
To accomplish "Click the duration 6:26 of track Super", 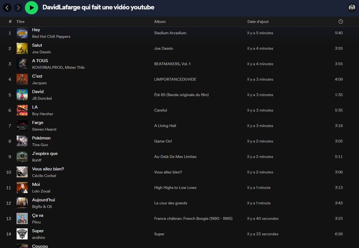I will [339, 234].
